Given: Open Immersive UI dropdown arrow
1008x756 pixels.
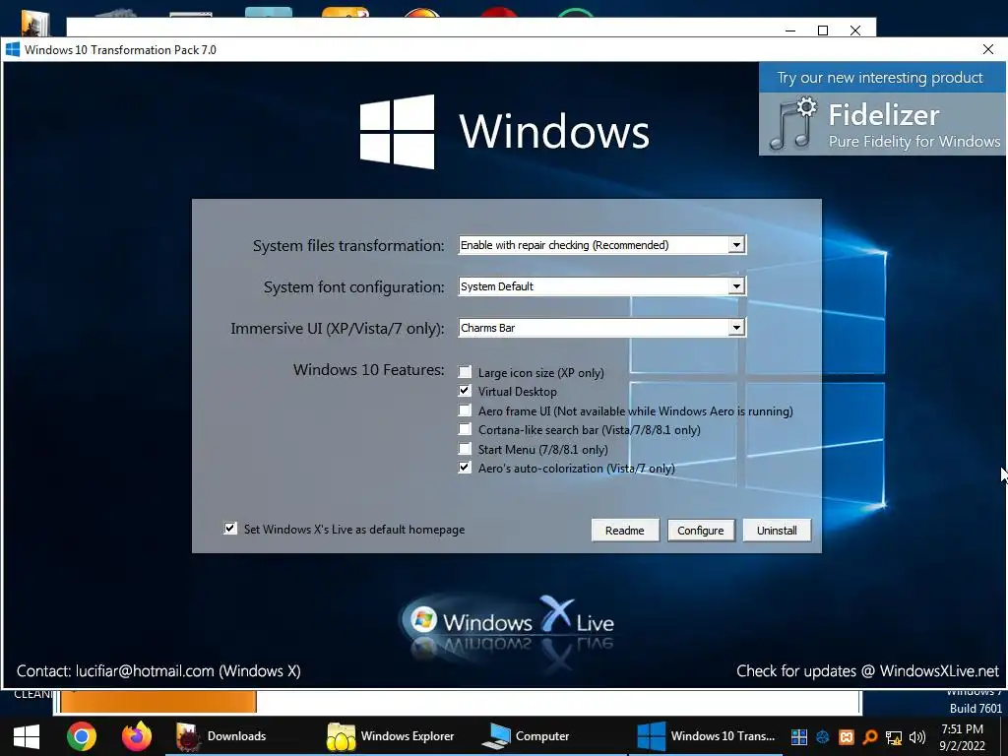Looking at the screenshot, I should 736,328.
